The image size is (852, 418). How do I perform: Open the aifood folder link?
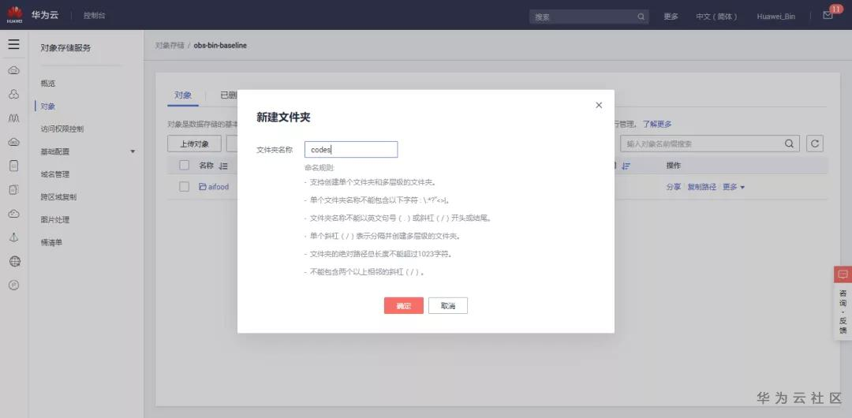tap(219, 186)
